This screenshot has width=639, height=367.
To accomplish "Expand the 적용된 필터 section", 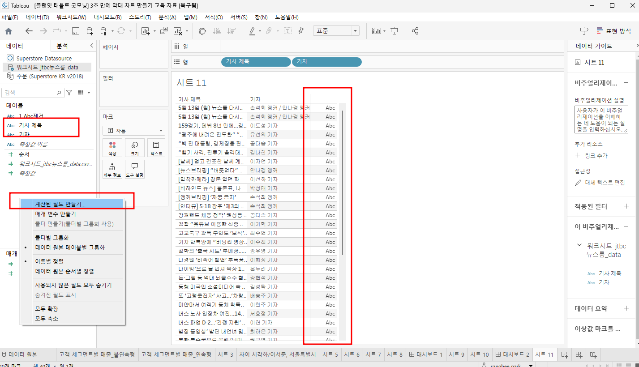I will click(x=626, y=206).
